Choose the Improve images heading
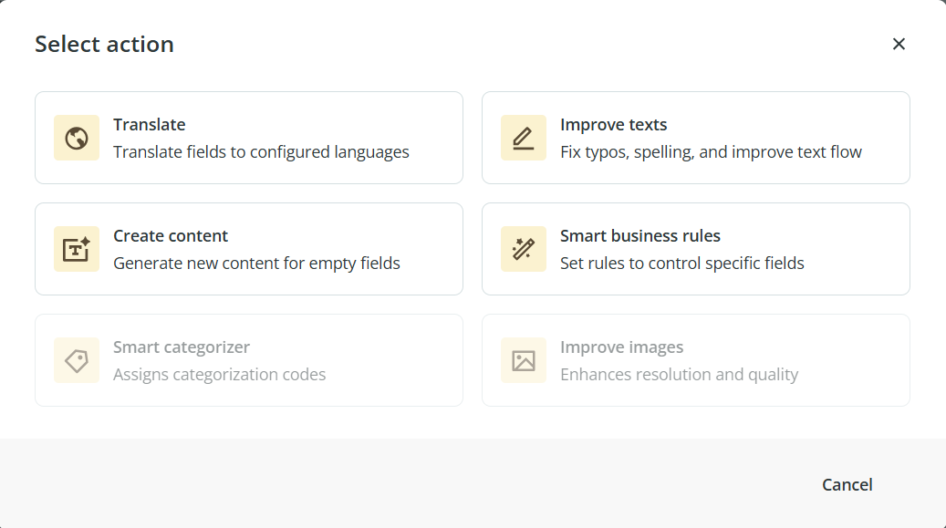The width and height of the screenshot is (946, 528). click(621, 347)
